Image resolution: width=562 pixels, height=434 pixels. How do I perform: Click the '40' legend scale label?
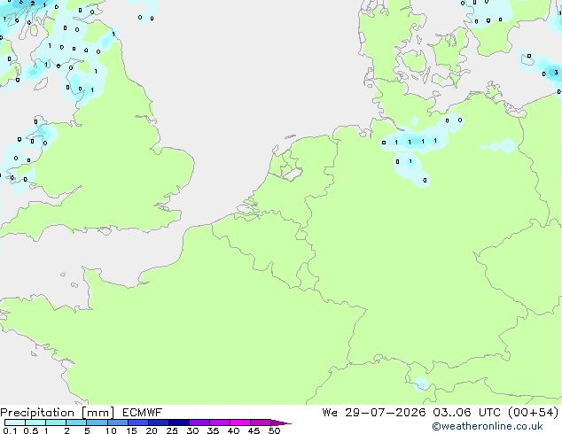pyautogui.click(x=233, y=430)
